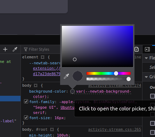Screen dimensions: 155x137
Task: Tick the checkbox directly under the Ov heading
Action: tap(153, 96)
